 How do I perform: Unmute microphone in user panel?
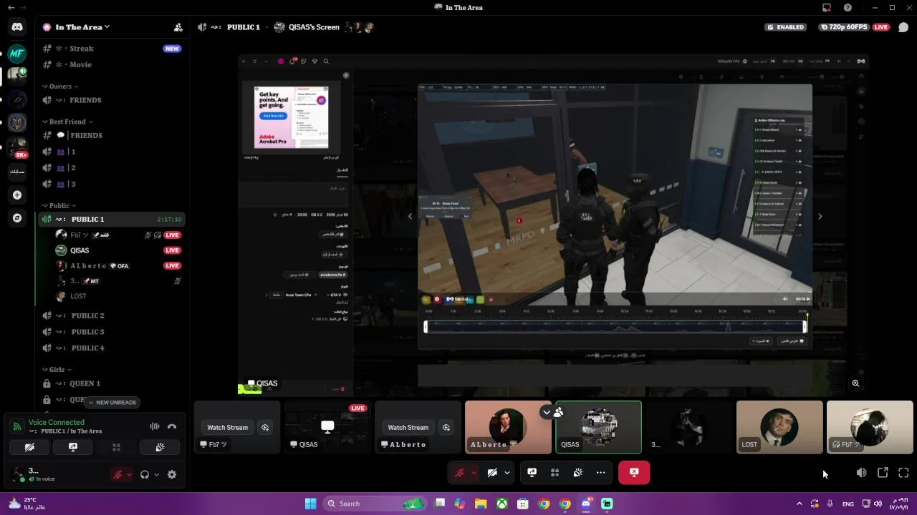click(x=117, y=474)
